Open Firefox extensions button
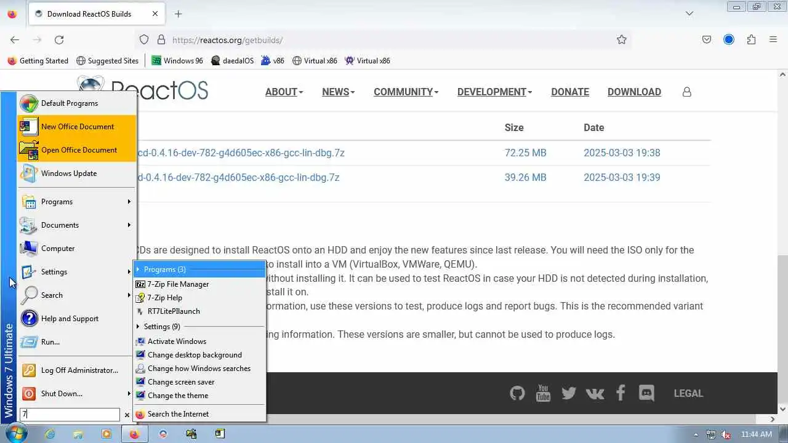The height and width of the screenshot is (443, 788). (x=751, y=39)
